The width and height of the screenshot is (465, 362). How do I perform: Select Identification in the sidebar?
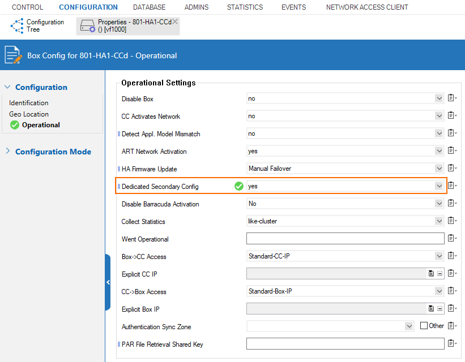(28, 103)
